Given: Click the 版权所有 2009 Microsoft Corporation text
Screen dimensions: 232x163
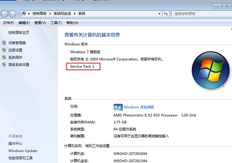Looking at the screenshot, I should (x=116, y=59).
